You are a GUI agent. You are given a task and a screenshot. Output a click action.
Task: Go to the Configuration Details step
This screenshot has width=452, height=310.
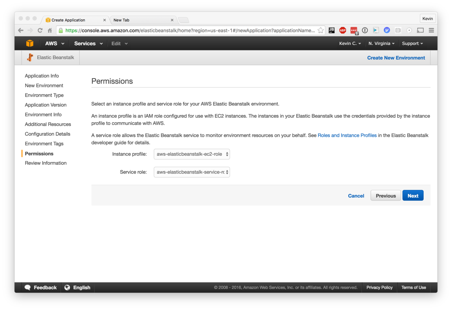pyautogui.click(x=48, y=134)
